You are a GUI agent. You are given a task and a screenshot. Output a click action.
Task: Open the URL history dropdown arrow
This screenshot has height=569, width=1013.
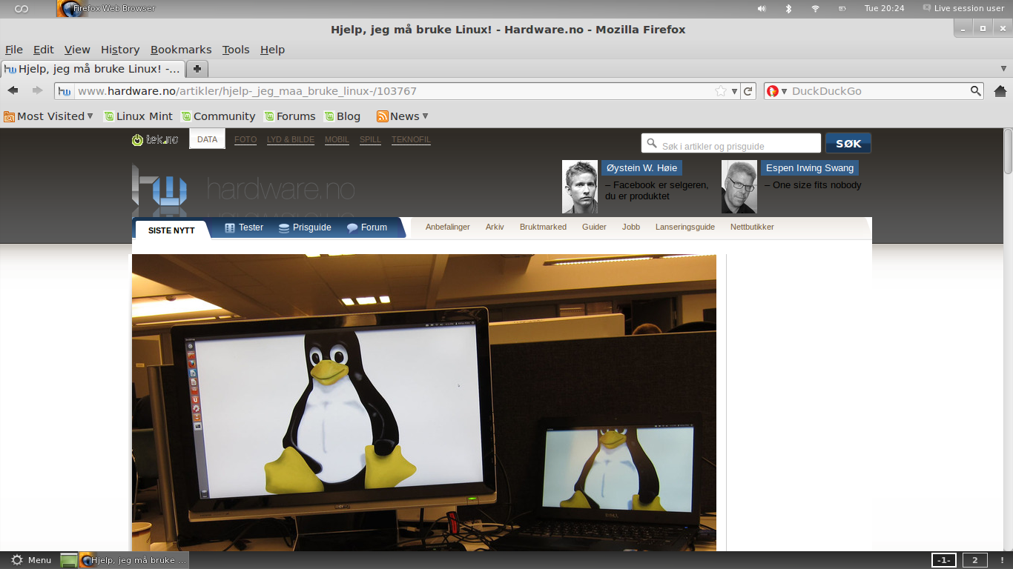735,91
